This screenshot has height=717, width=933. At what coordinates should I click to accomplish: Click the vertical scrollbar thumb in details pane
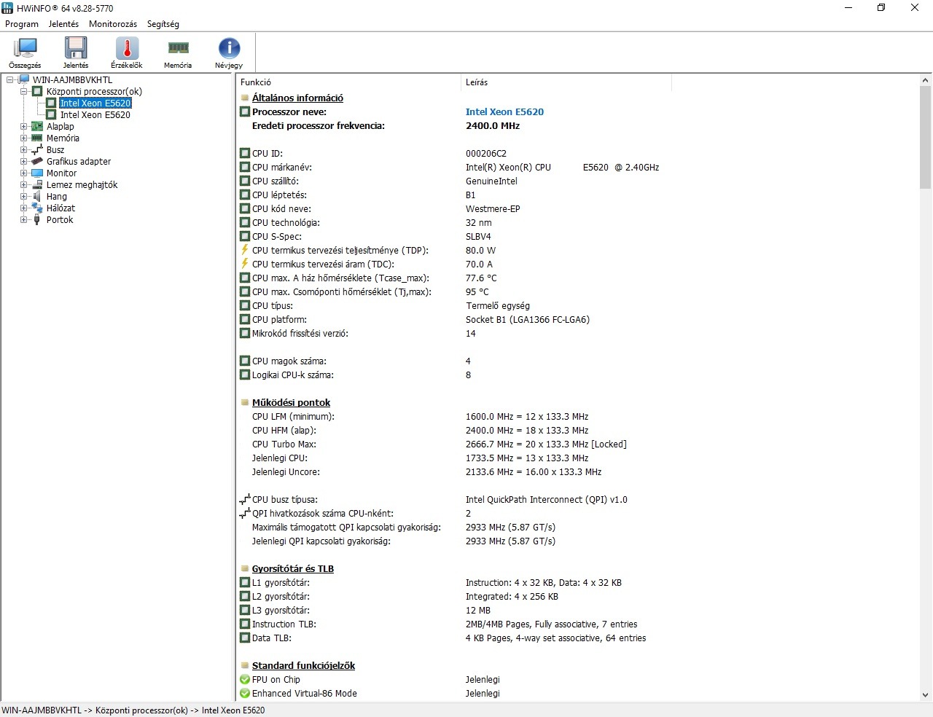tap(926, 137)
